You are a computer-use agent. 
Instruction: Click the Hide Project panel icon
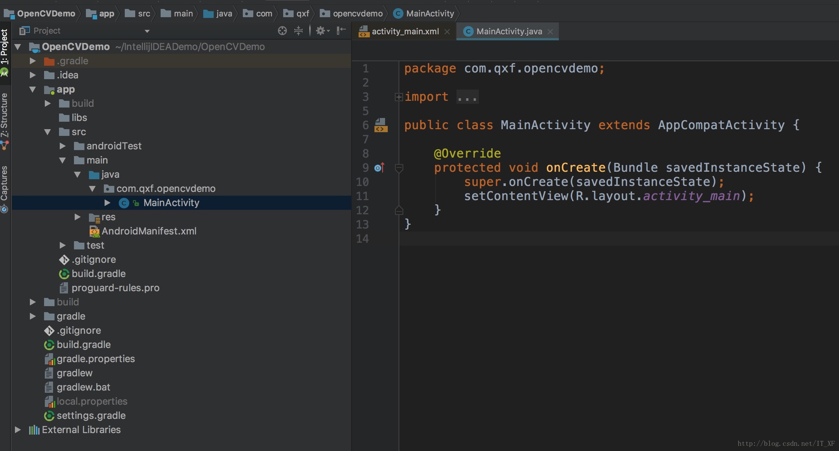click(x=341, y=31)
